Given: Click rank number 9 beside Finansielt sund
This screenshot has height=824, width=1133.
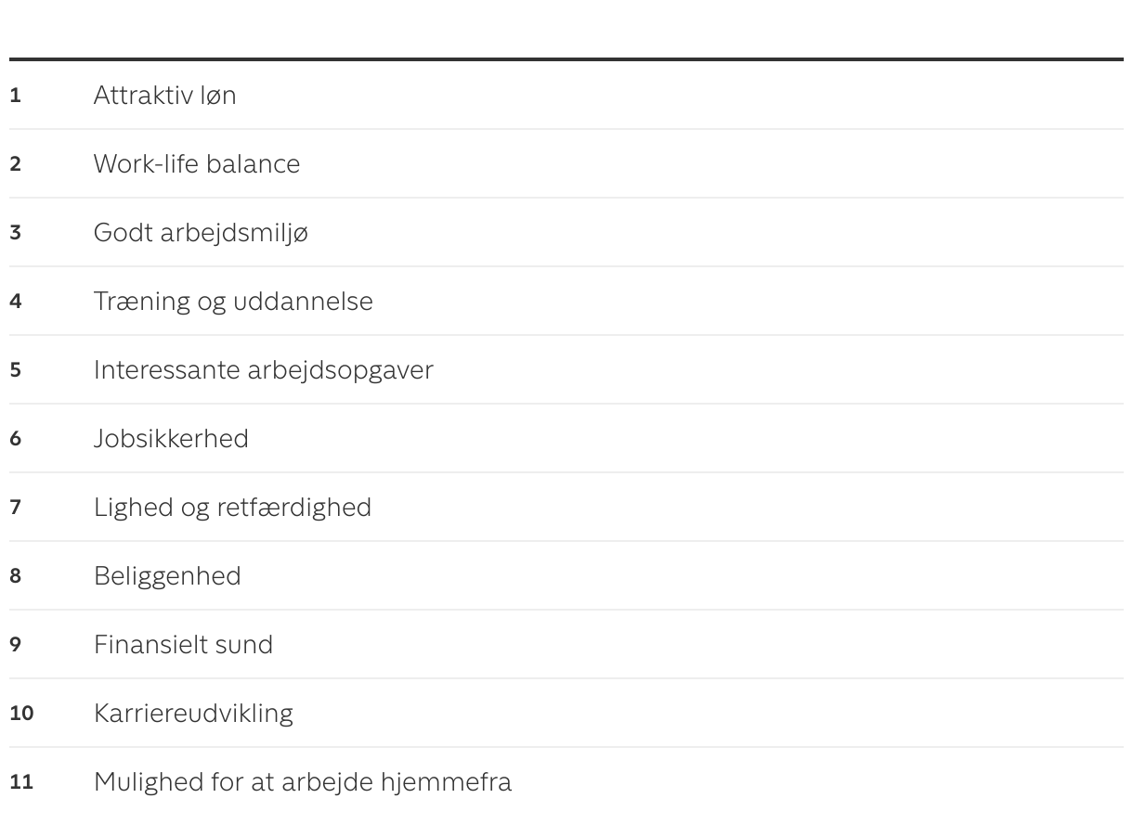Looking at the screenshot, I should 15,645.
